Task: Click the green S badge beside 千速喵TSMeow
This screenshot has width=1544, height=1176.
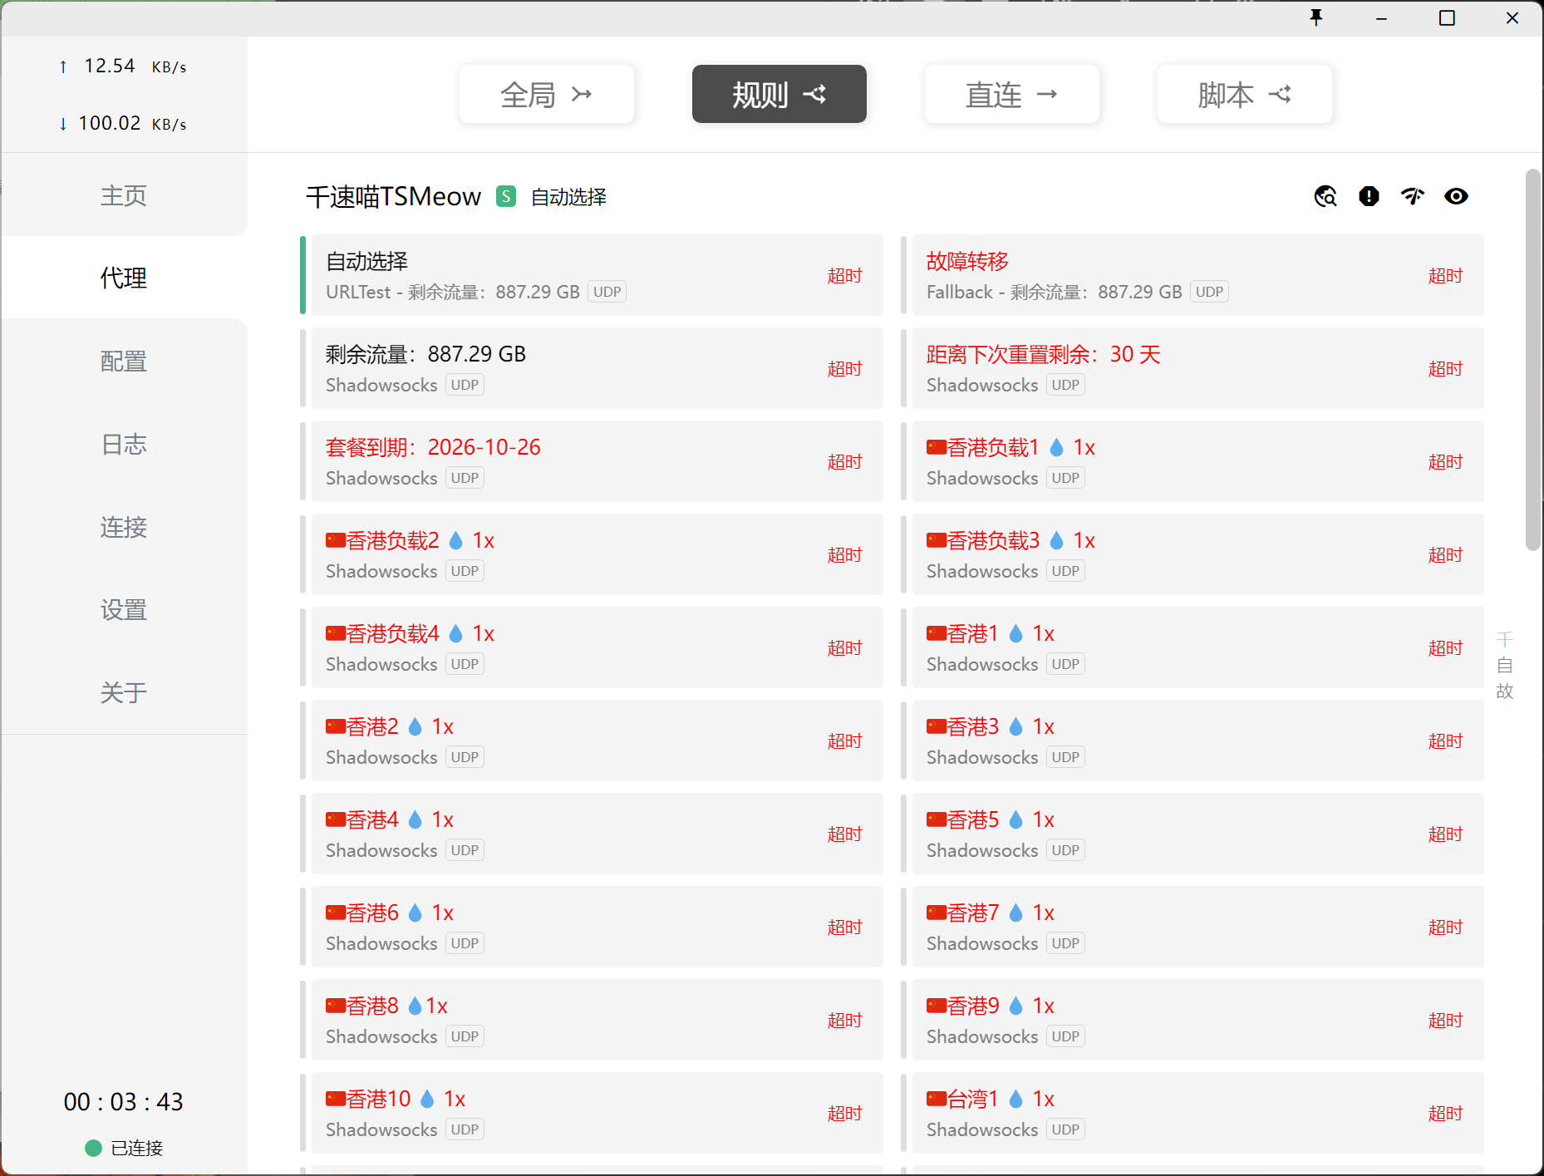Action: (506, 196)
